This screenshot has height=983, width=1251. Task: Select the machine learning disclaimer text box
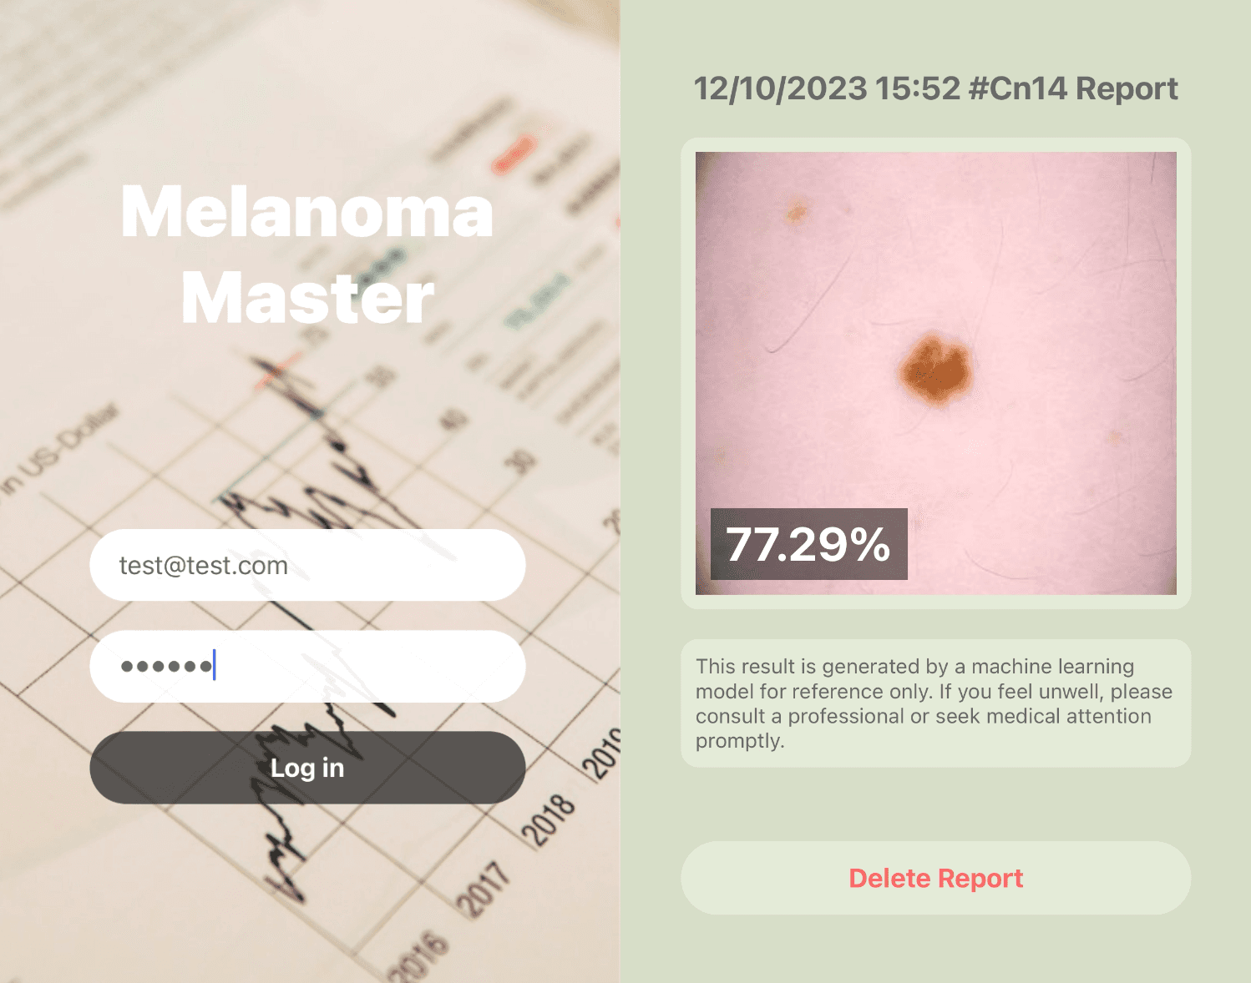[935, 703]
